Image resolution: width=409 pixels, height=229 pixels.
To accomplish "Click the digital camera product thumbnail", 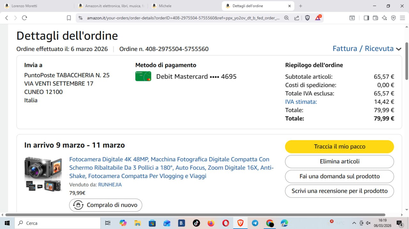I will click(43, 174).
